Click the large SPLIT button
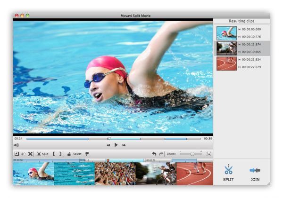The width and height of the screenshot is (283, 198). (x=229, y=173)
